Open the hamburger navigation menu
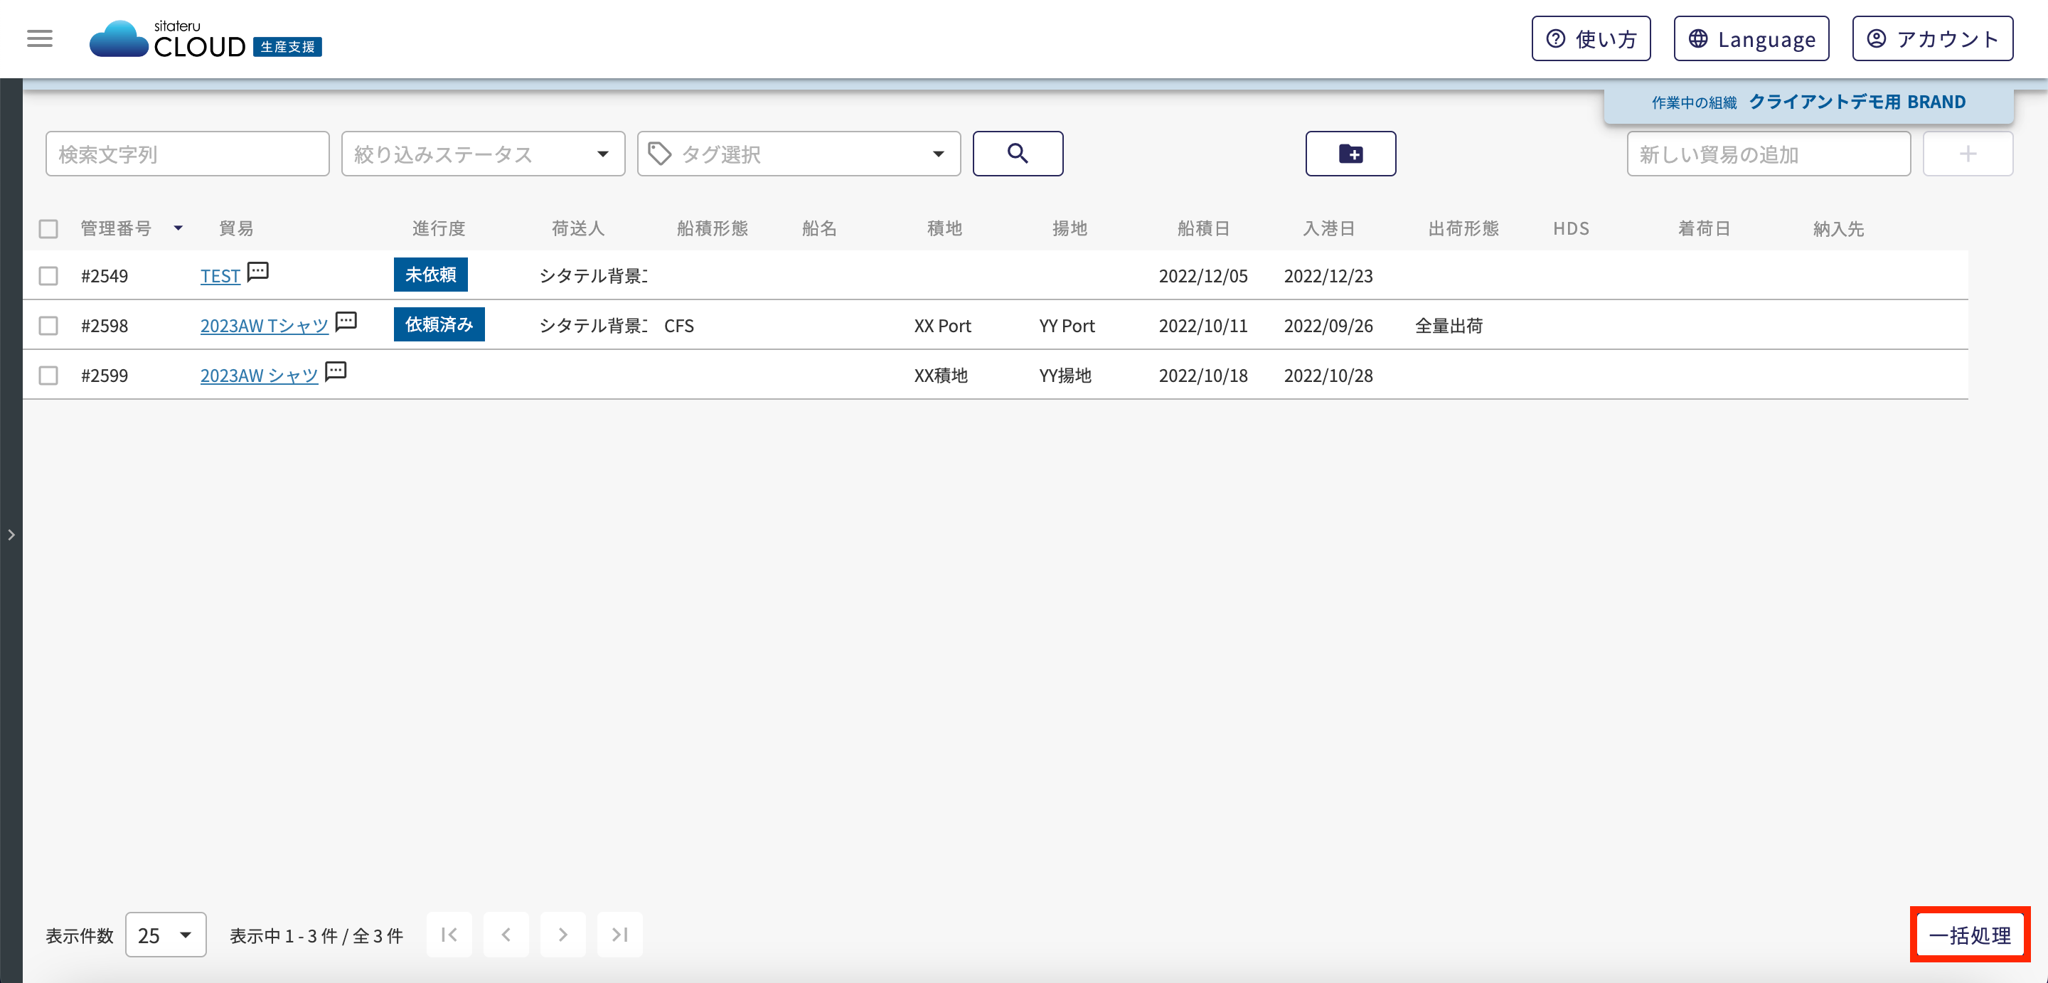The image size is (2048, 983). [x=40, y=38]
